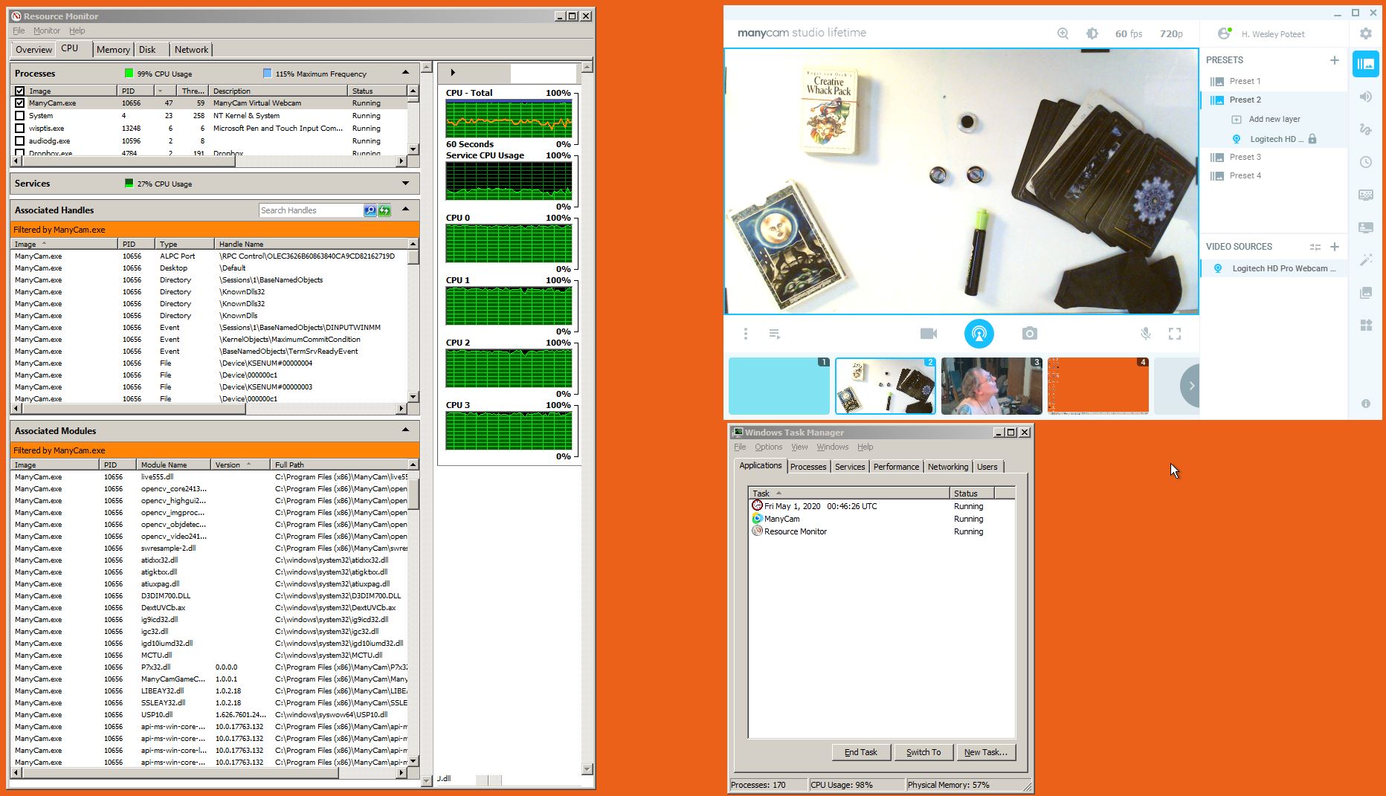1386x796 pixels.
Task: Add a new video source with plus icon
Action: click(x=1335, y=247)
